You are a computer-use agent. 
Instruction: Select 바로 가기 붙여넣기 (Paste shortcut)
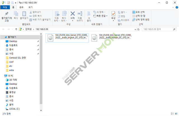tap(40, 20)
